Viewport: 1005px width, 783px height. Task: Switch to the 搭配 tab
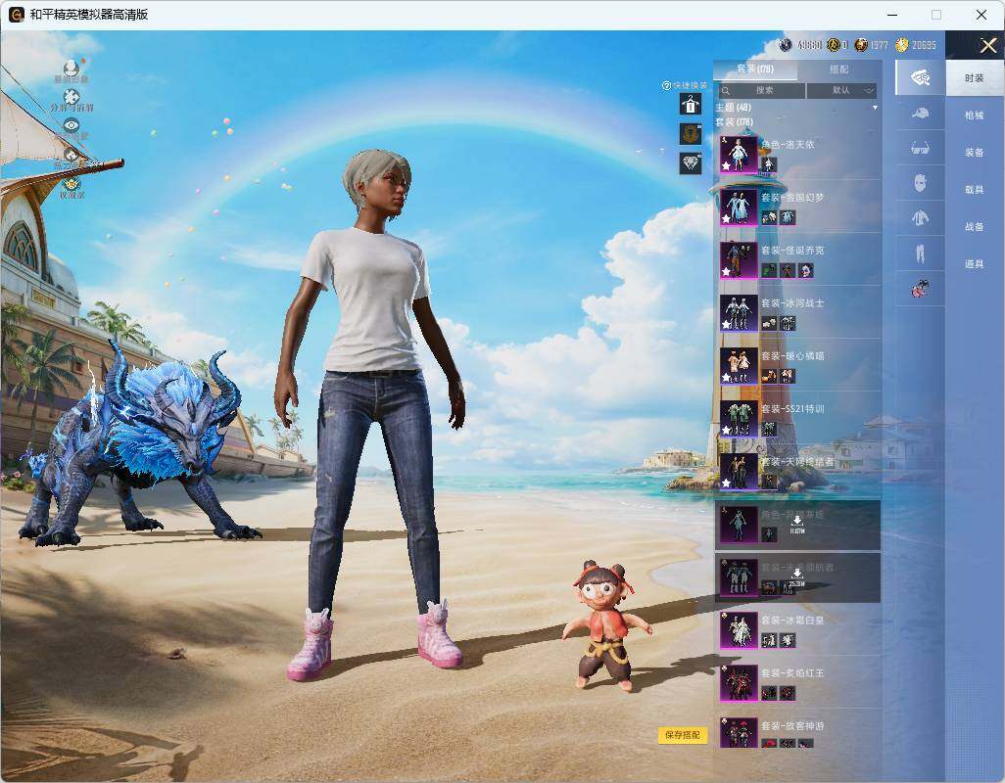tap(839, 69)
